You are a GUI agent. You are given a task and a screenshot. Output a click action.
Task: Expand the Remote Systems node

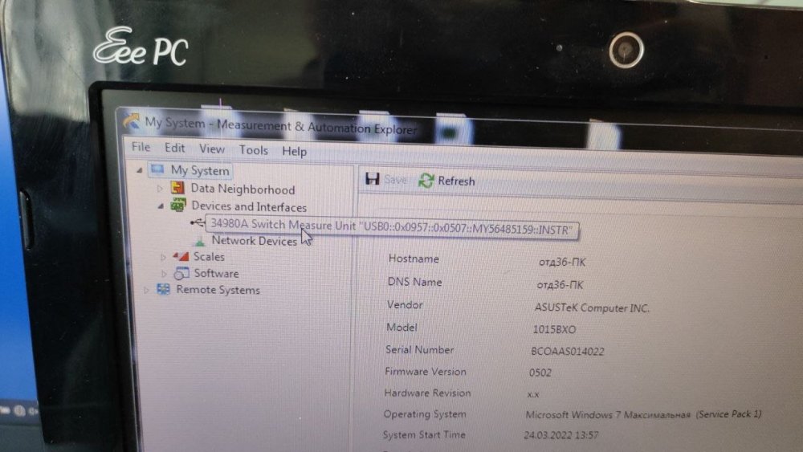point(146,291)
